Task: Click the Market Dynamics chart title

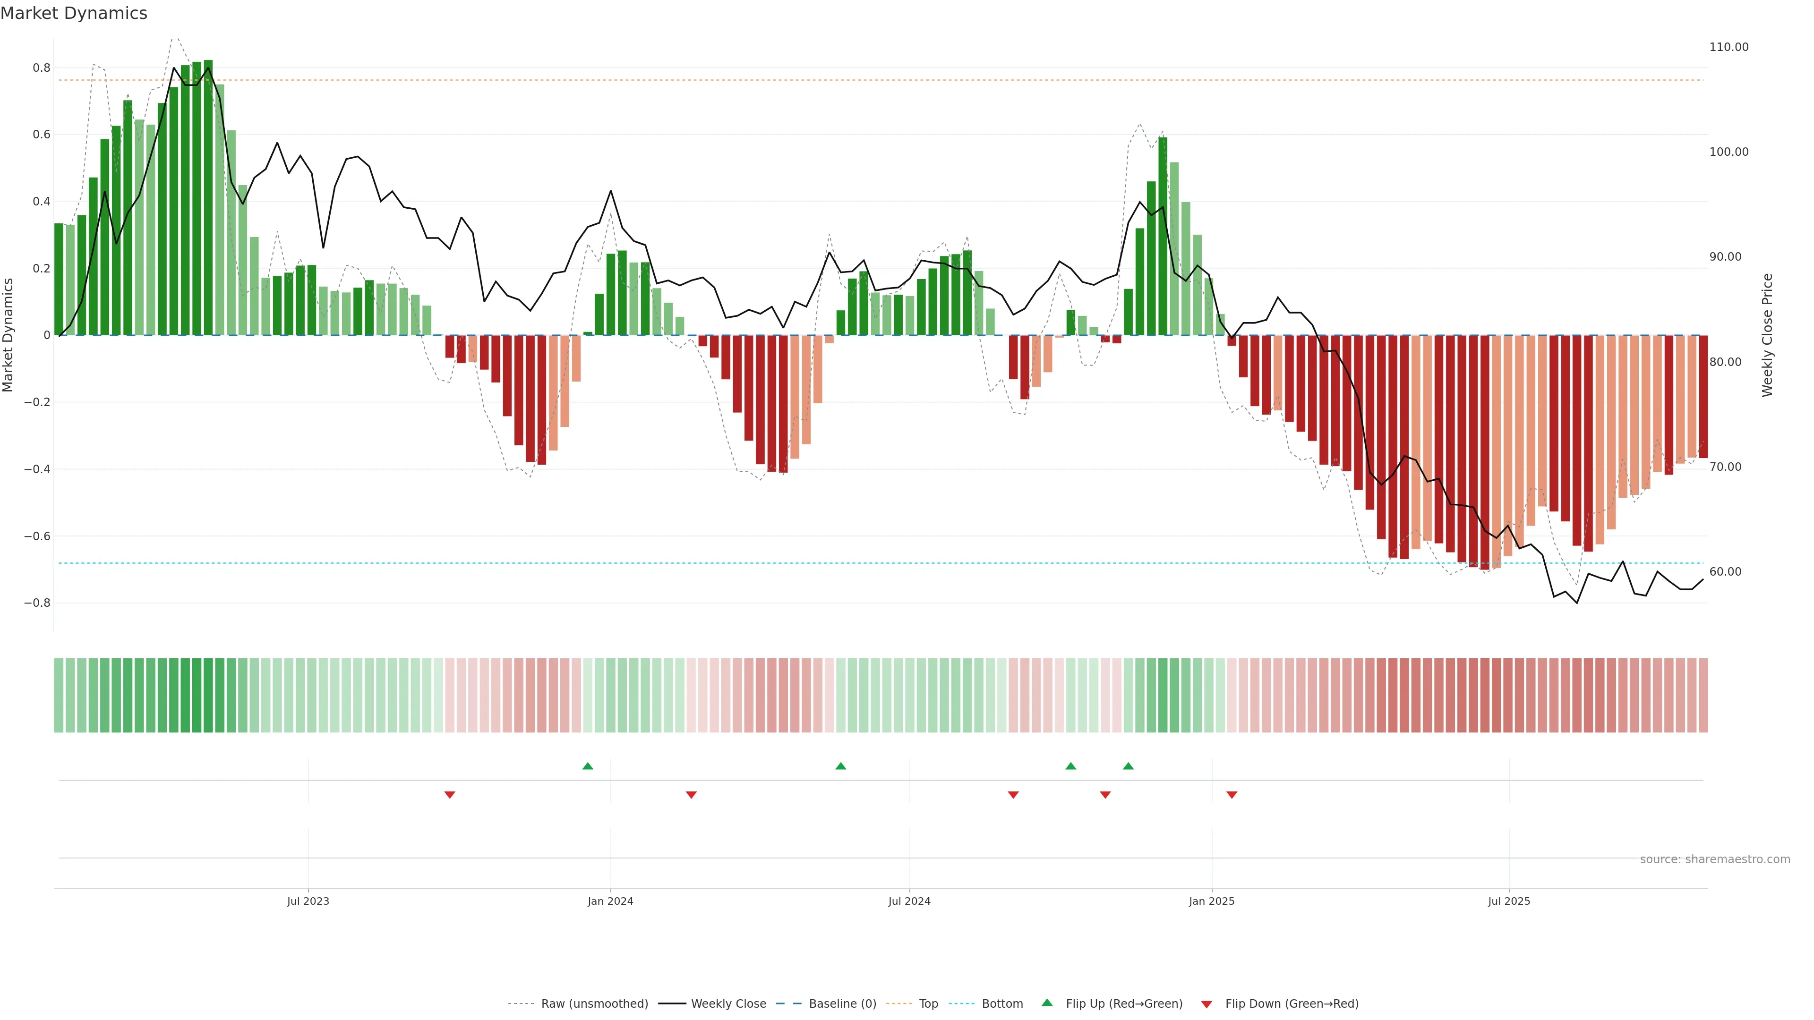Action: click(x=74, y=13)
